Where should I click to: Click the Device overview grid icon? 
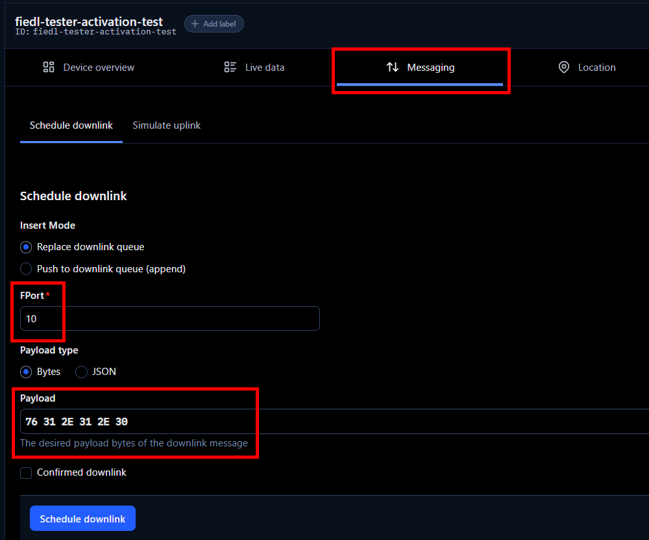point(48,68)
